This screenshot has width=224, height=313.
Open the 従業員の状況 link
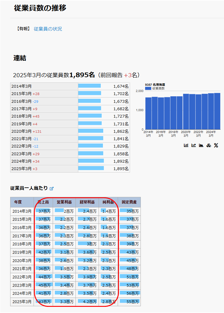point(48,29)
